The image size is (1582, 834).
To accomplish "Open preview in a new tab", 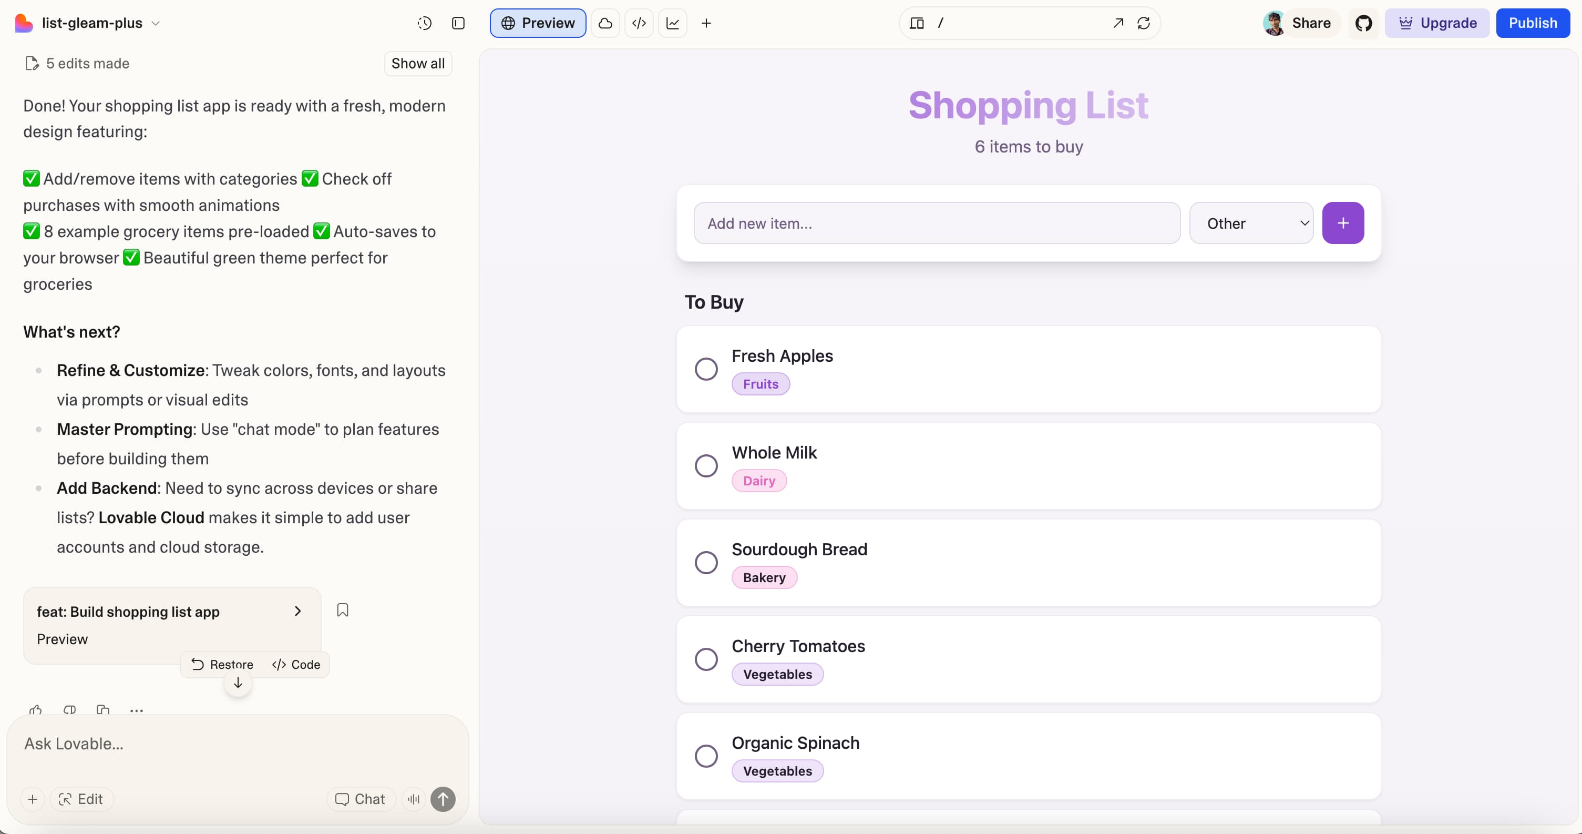I will (x=1118, y=23).
